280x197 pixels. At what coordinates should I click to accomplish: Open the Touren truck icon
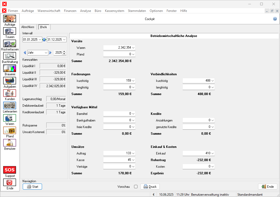(10, 31)
